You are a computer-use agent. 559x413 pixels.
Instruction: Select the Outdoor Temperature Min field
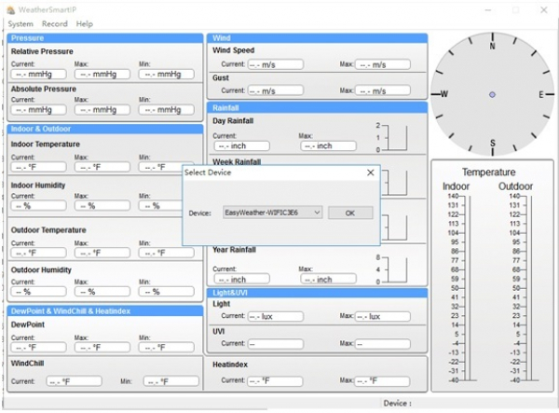(167, 253)
